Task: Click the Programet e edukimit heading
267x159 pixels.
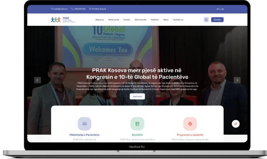Action: pyautogui.click(x=190, y=135)
